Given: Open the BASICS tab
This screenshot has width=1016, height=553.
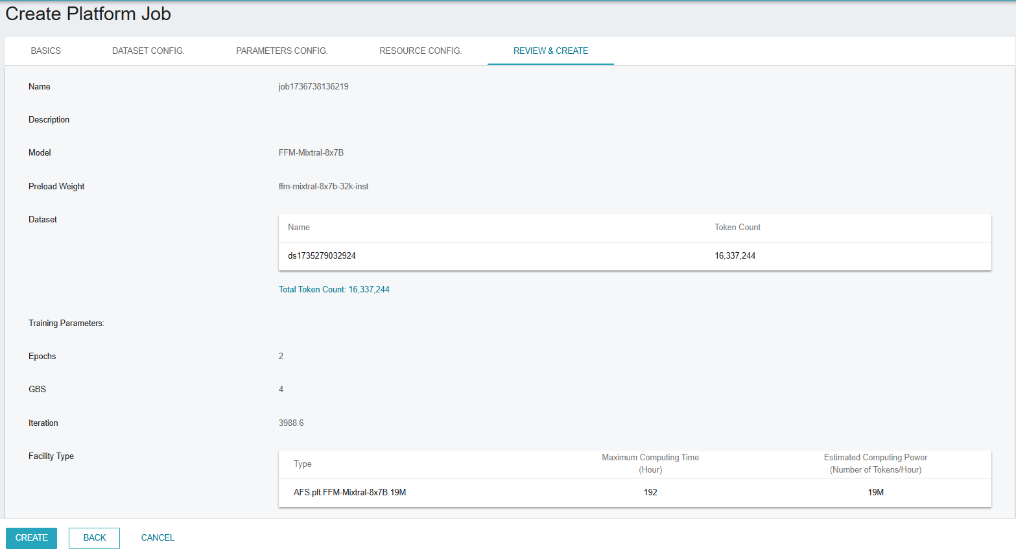Looking at the screenshot, I should pyautogui.click(x=46, y=51).
